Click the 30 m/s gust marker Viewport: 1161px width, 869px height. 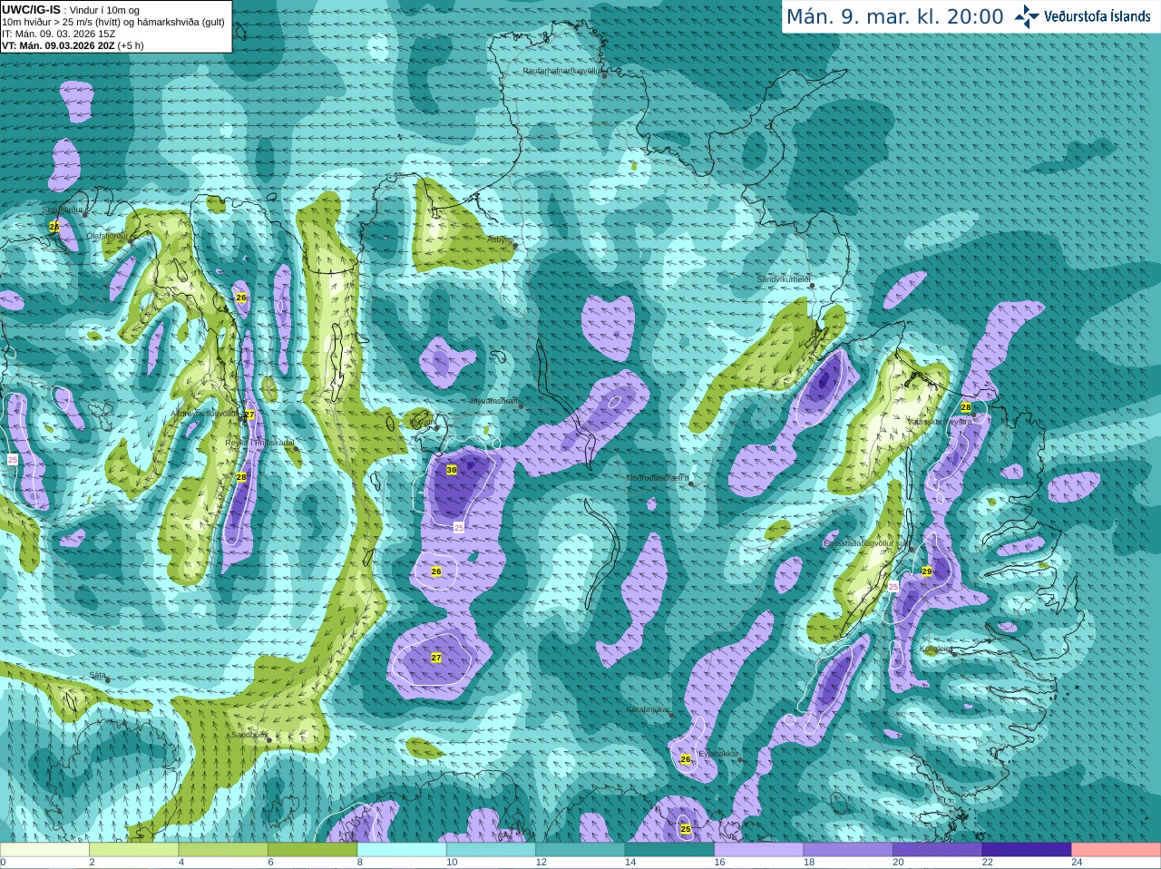coord(452,470)
